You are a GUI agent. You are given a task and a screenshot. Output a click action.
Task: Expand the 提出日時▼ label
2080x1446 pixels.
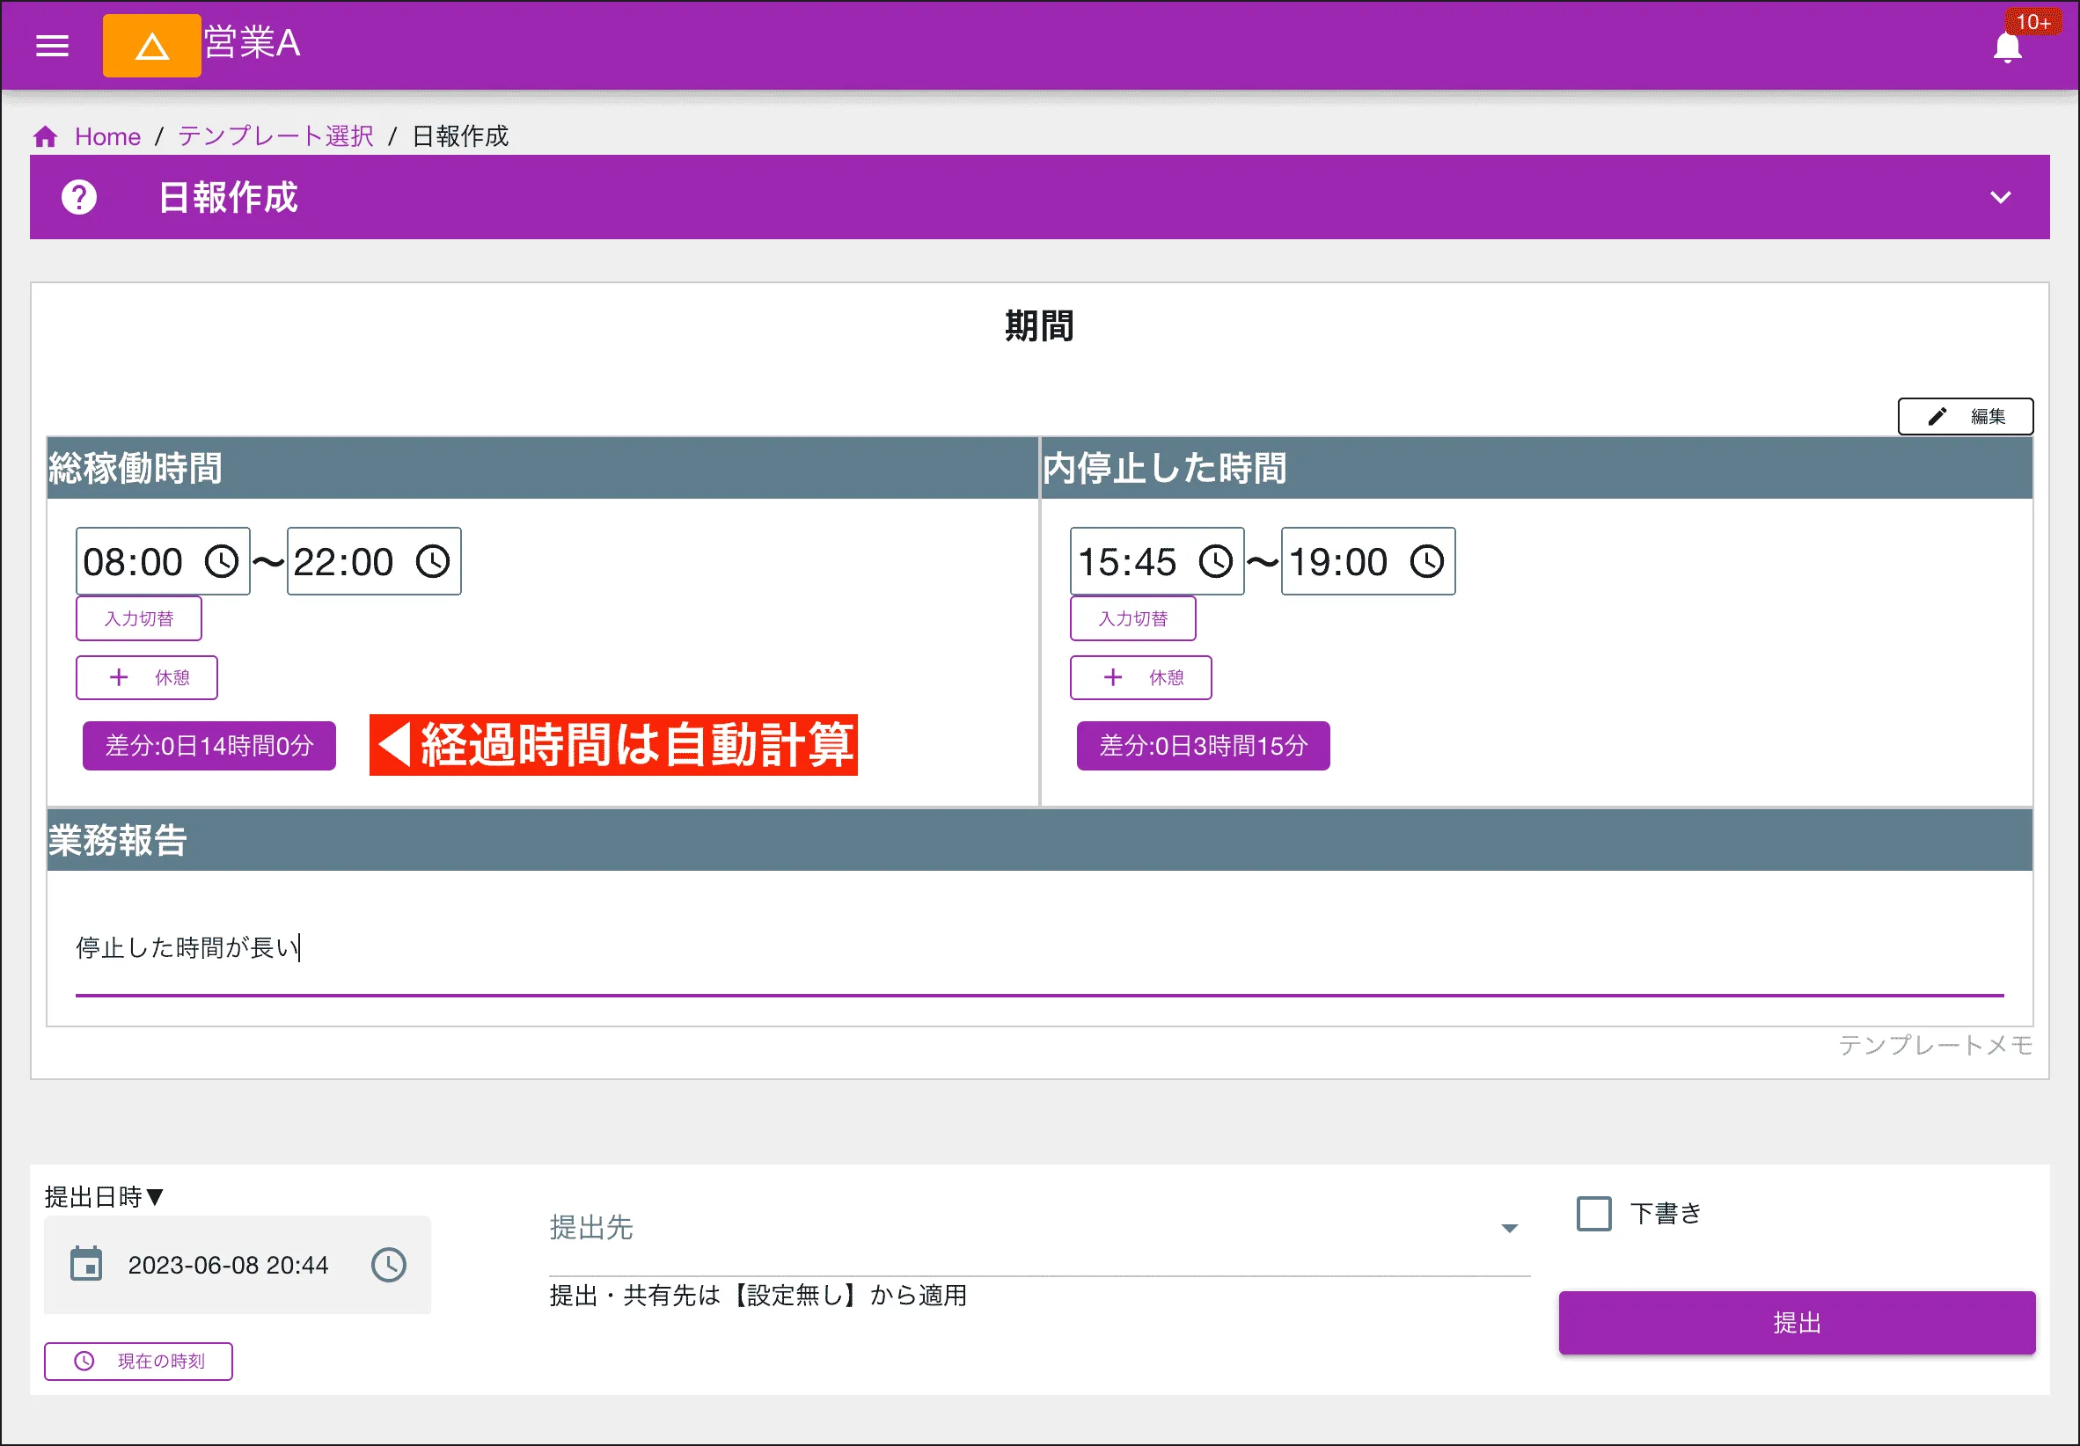click(x=104, y=1197)
